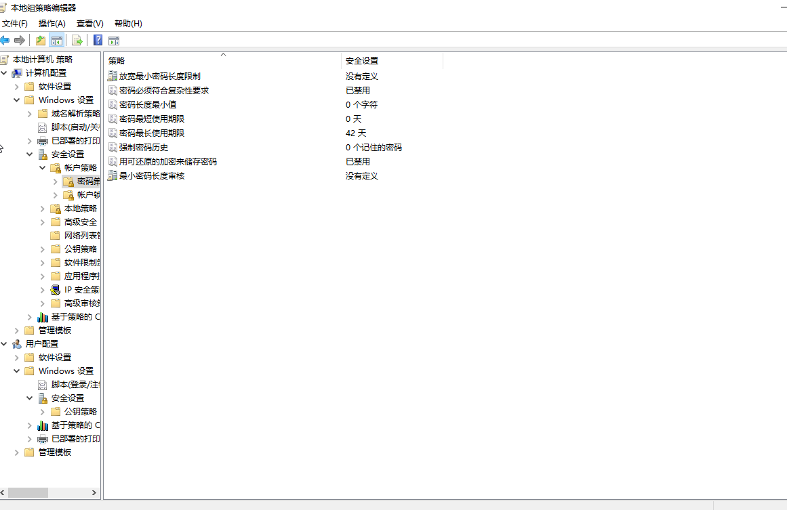The height and width of the screenshot is (510, 787).
Task: Click the Export List toolbar icon
Action: tap(77, 41)
